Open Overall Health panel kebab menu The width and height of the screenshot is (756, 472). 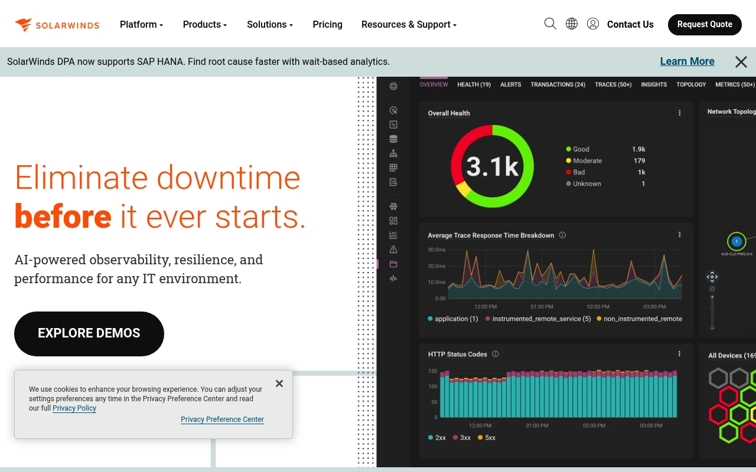tap(679, 113)
